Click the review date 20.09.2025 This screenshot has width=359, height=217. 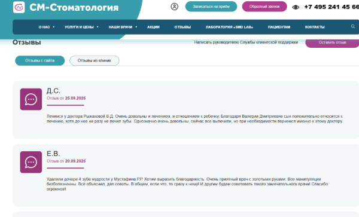click(75, 161)
